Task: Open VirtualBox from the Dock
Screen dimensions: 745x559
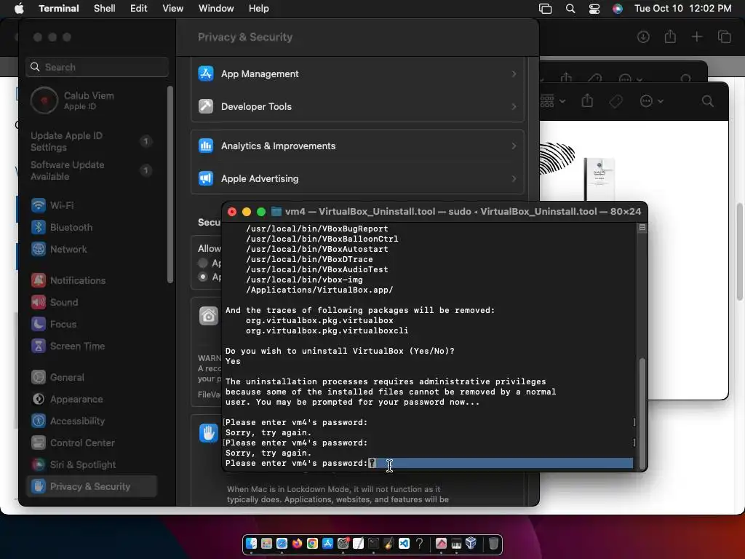Action: click(x=471, y=543)
